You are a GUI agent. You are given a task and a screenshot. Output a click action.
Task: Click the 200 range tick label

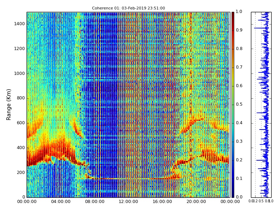(x=21, y=173)
